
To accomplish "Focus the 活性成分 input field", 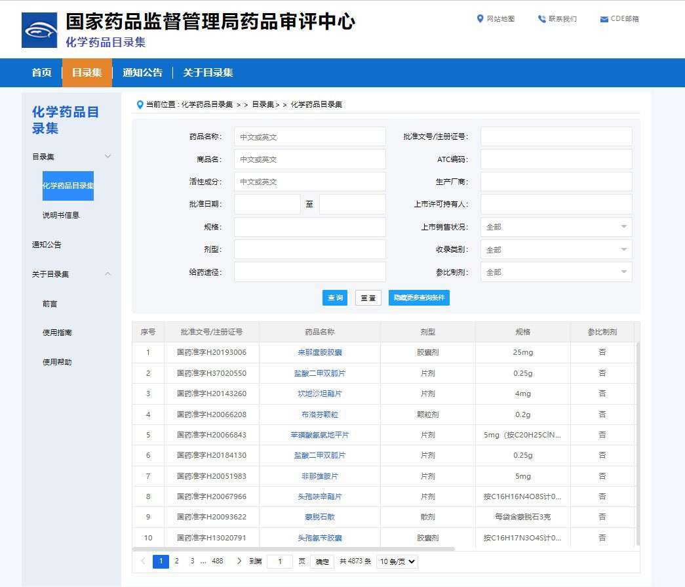I will point(310,182).
